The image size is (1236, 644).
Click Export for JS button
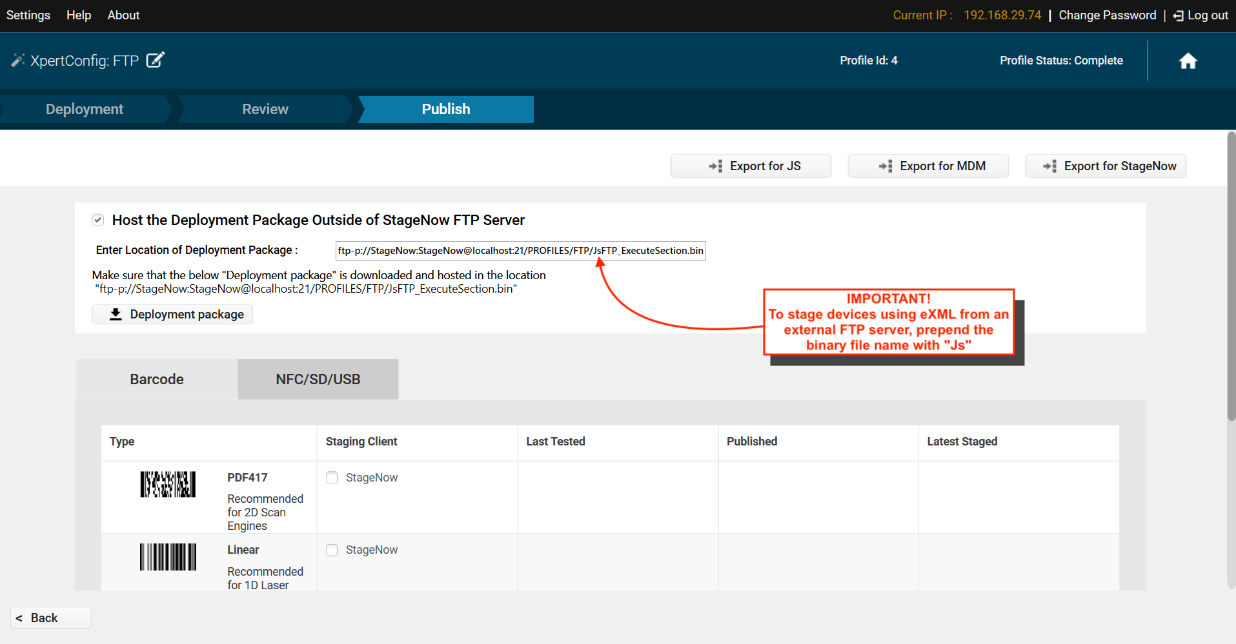tap(751, 166)
